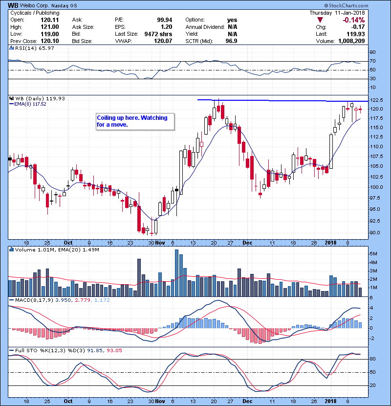Click the RSI(14) 65.97 label
This screenshot has height=406, width=391.
35,48
